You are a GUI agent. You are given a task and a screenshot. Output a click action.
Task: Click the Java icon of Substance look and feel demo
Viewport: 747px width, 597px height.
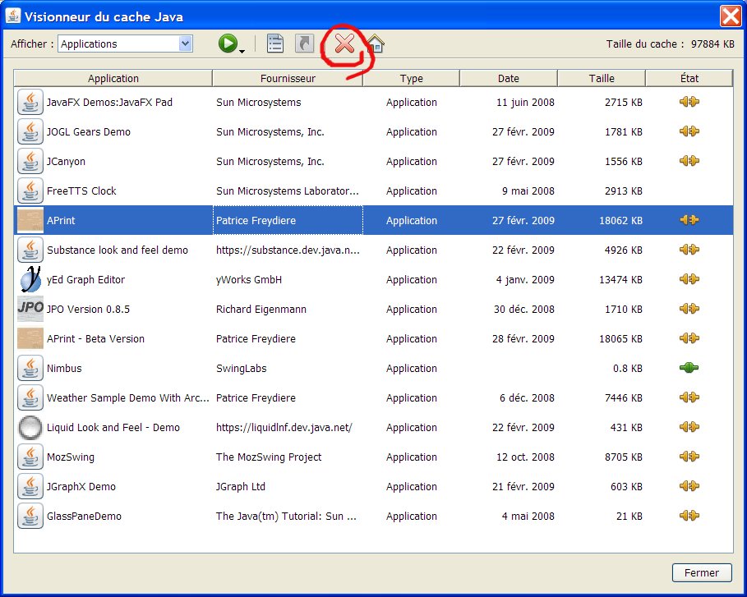pos(30,250)
